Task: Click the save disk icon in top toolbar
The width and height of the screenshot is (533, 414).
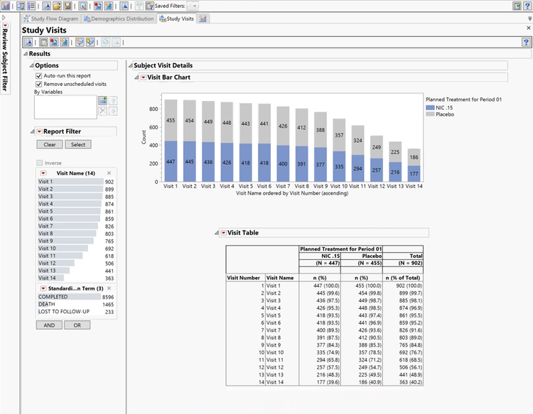Action: tap(66, 6)
